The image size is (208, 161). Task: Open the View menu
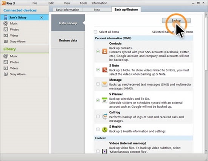67,3
